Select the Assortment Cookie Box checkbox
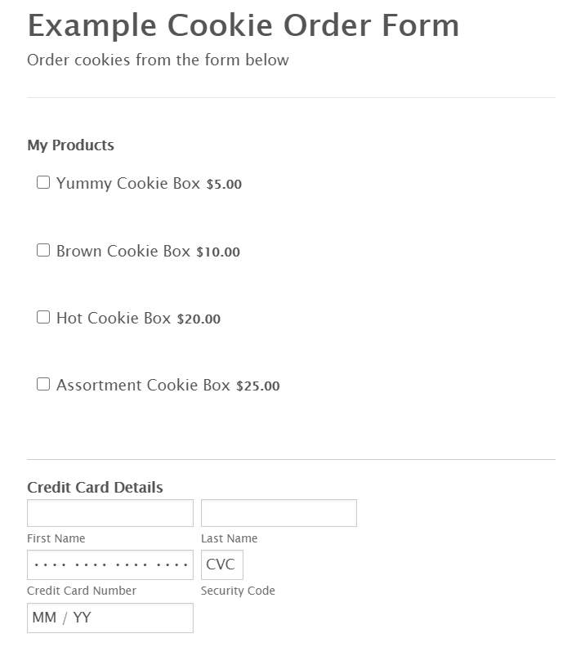 point(43,384)
